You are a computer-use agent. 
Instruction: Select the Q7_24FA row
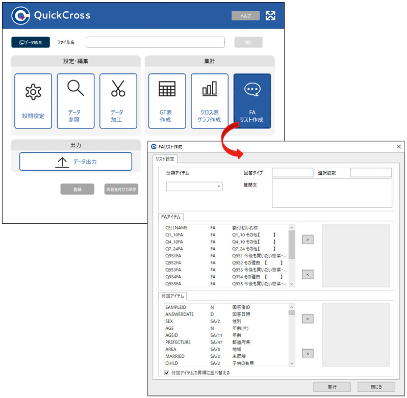226,249
